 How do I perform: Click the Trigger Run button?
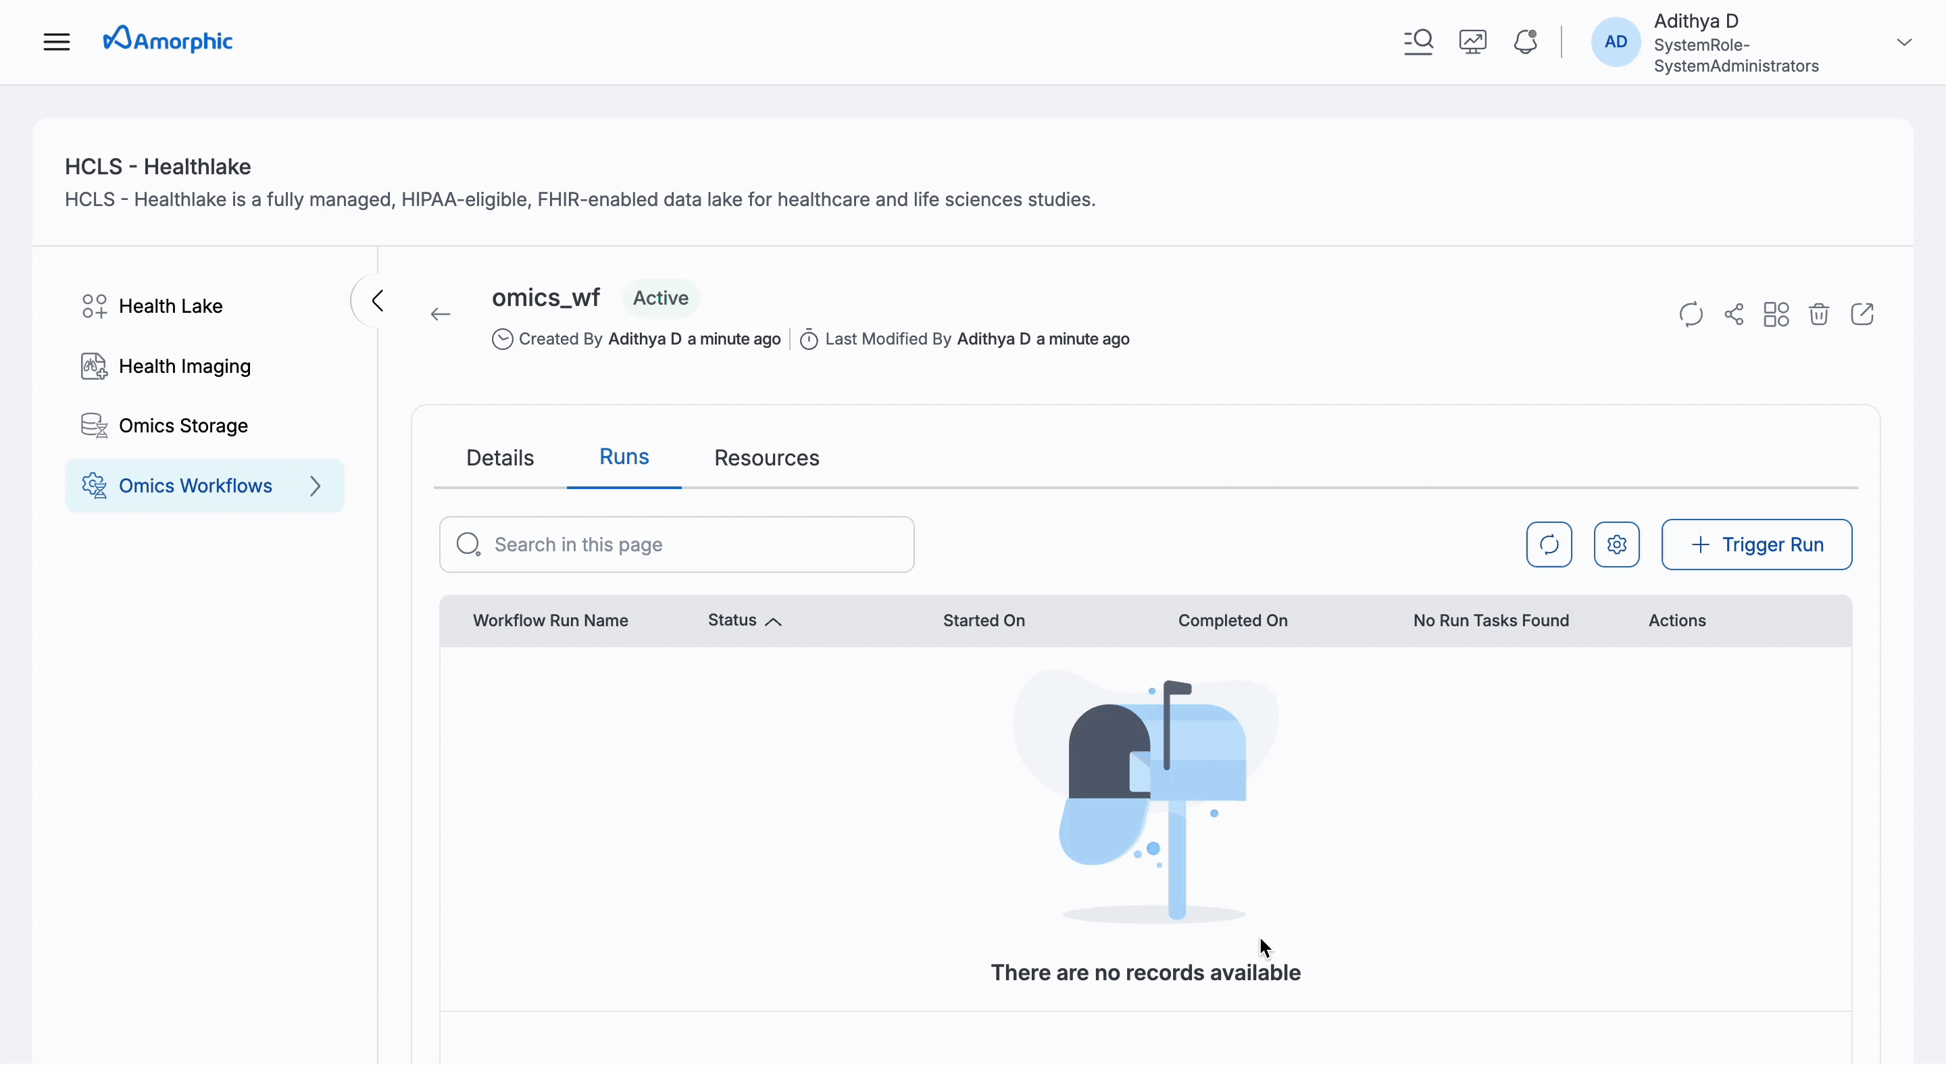pos(1757,544)
